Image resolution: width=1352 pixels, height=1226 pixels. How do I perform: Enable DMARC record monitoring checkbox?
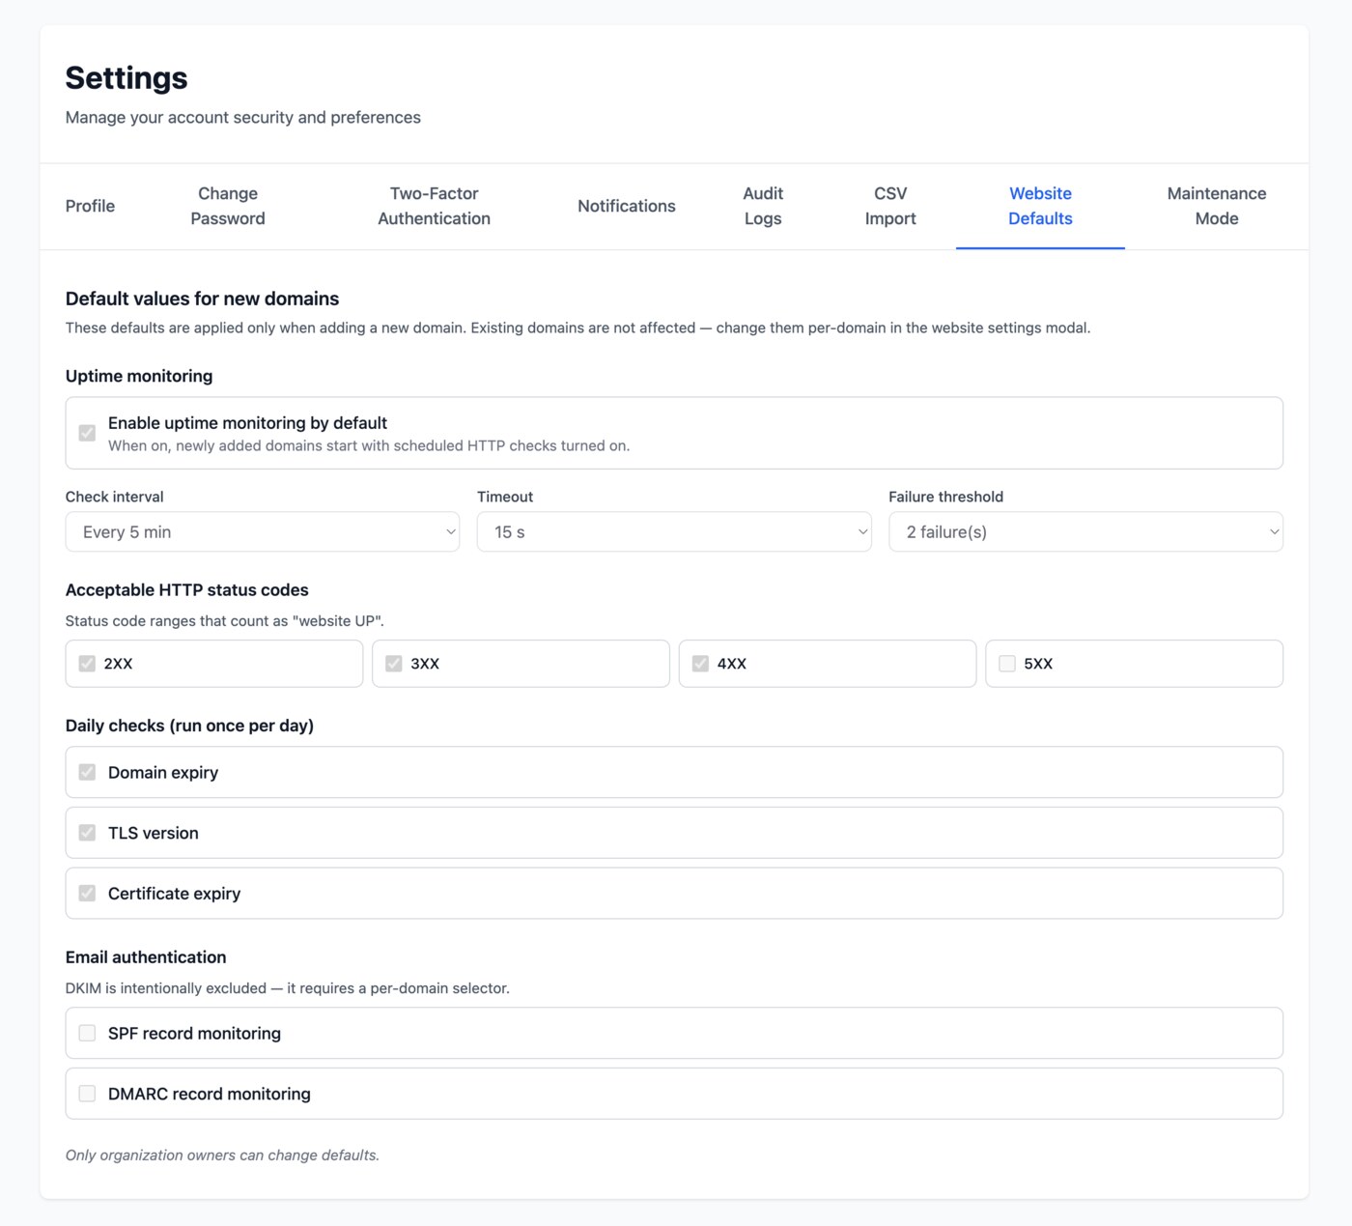click(x=87, y=1094)
